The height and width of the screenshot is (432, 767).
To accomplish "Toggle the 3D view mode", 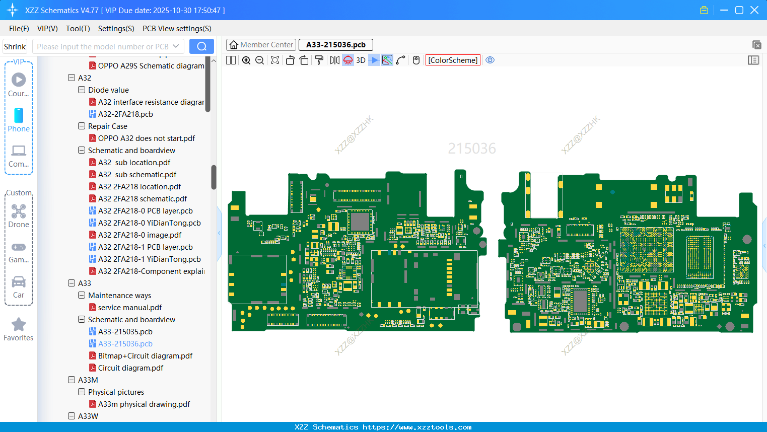I will point(361,60).
